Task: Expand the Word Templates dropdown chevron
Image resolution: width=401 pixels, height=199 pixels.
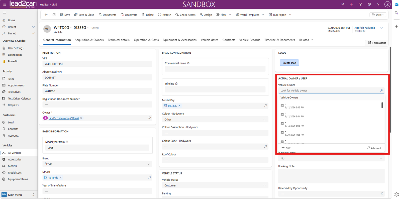Action: point(263,15)
